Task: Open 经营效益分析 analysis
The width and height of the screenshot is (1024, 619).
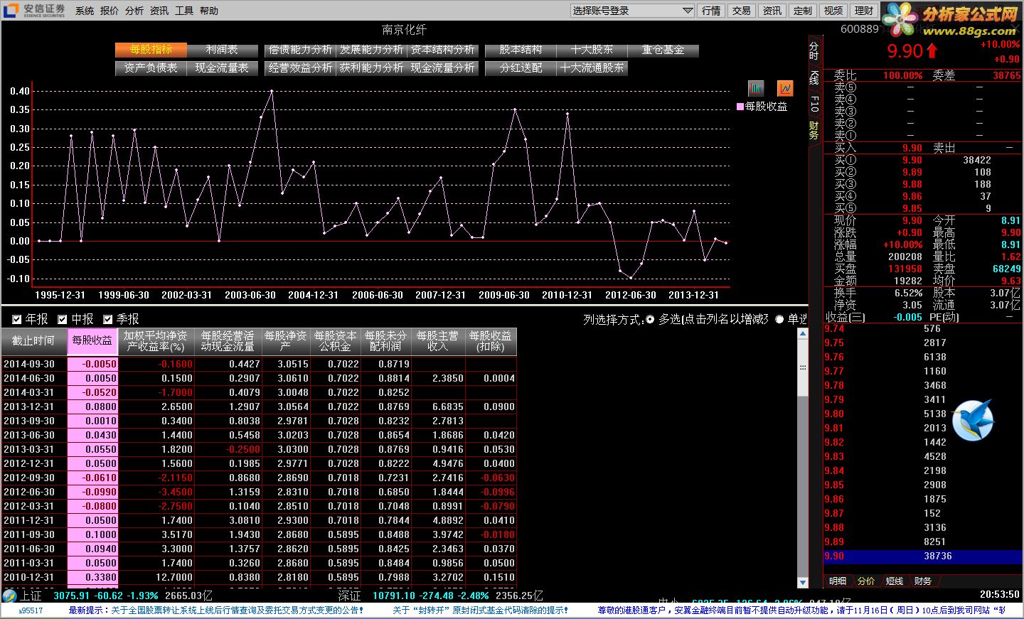Action: point(300,68)
